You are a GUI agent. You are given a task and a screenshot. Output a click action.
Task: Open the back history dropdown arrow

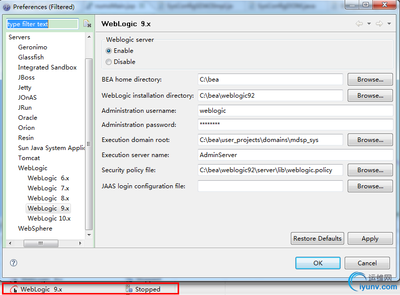click(369, 24)
